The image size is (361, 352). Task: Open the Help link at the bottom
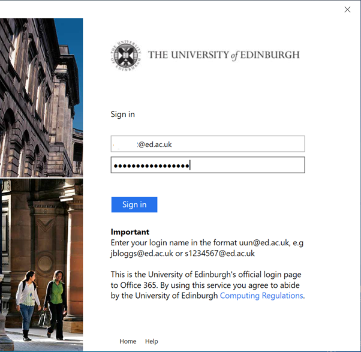(x=152, y=341)
